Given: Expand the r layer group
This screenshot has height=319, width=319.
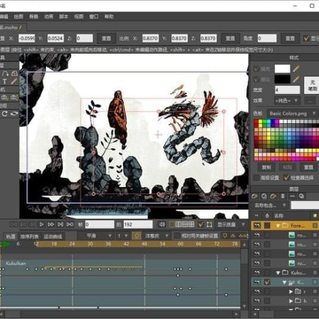Looking at the screenshot, I should pyautogui.click(x=291, y=292).
